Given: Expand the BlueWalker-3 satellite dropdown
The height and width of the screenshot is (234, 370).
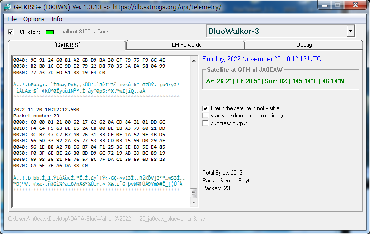Looking at the screenshot, I should [x=350, y=31].
